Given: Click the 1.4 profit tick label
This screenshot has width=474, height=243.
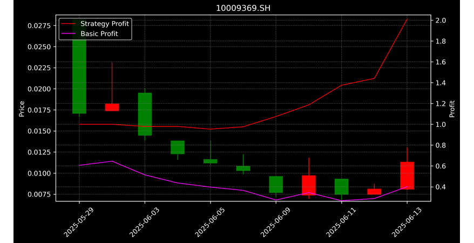Looking at the screenshot, I should click(441, 83).
